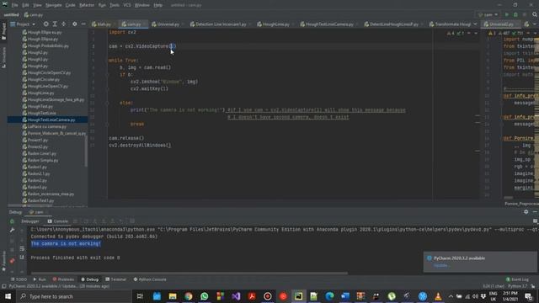The image size is (539, 303).
Task: Click Update link in PyCharm notification
Action: pos(441,266)
